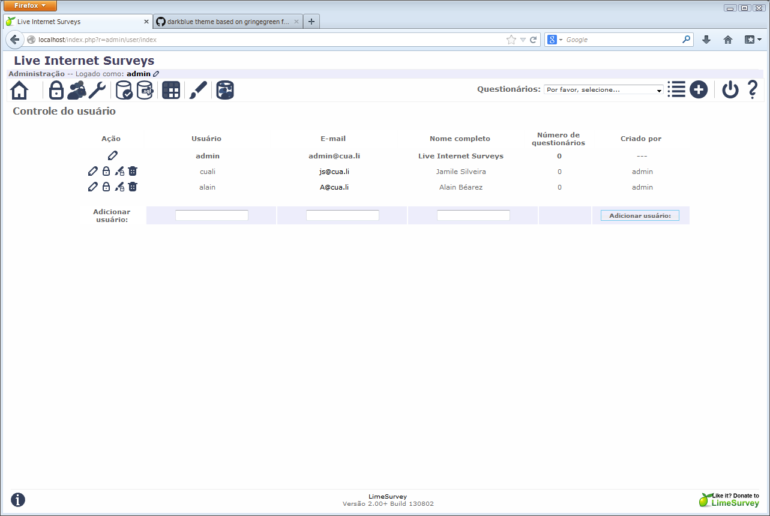
Task: Open the help question mark icon
Action: [753, 89]
